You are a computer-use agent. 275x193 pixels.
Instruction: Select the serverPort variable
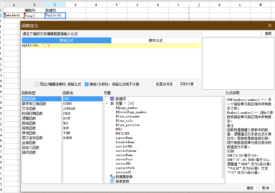click(x=124, y=159)
